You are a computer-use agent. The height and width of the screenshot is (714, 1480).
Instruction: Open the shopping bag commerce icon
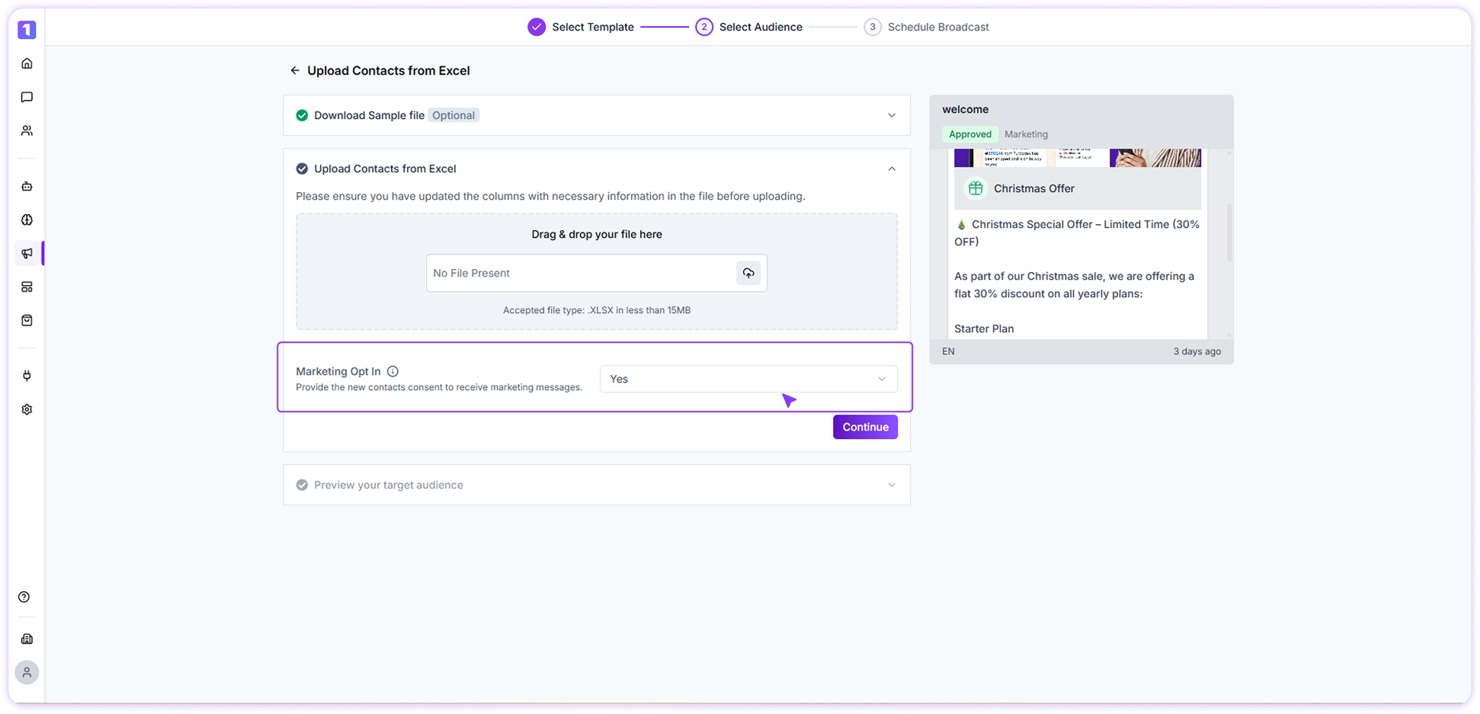(x=27, y=320)
